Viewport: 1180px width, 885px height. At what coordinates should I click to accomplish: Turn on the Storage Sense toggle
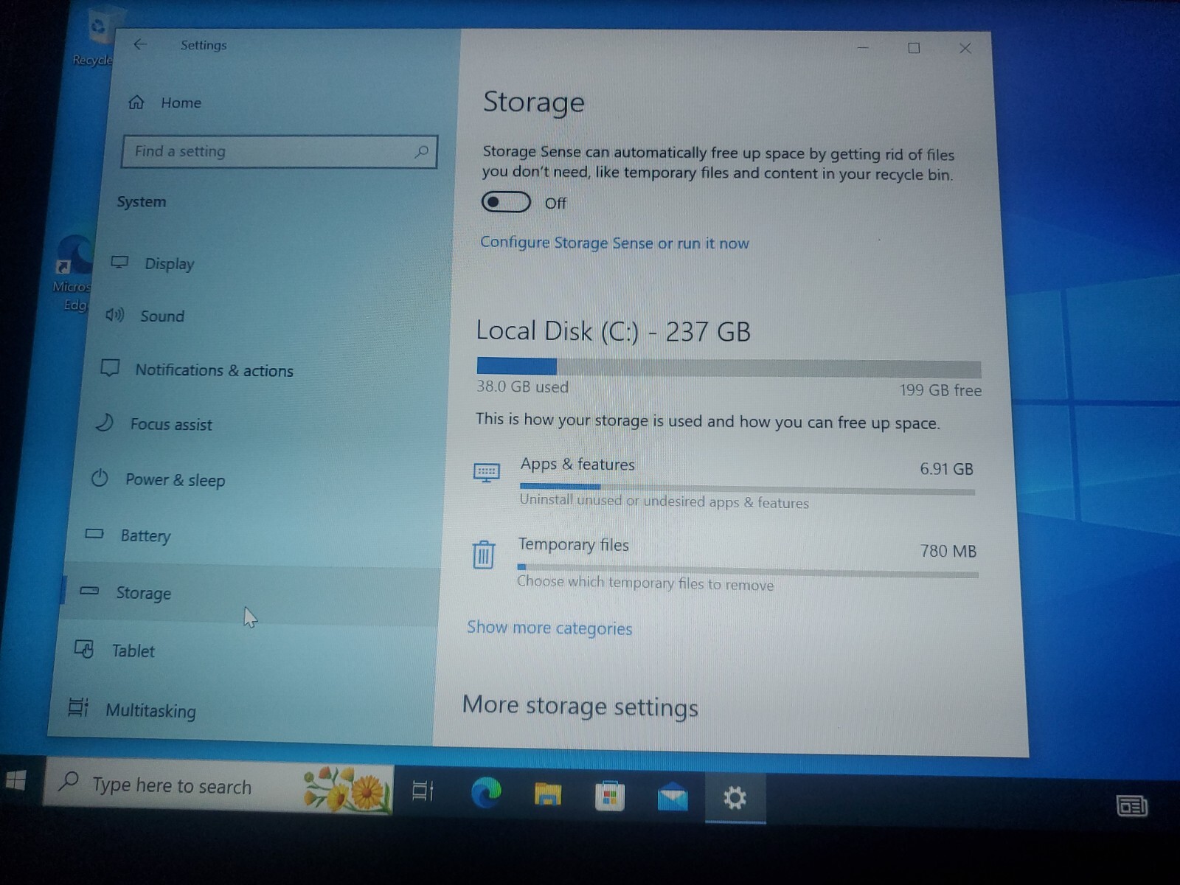pyautogui.click(x=506, y=202)
